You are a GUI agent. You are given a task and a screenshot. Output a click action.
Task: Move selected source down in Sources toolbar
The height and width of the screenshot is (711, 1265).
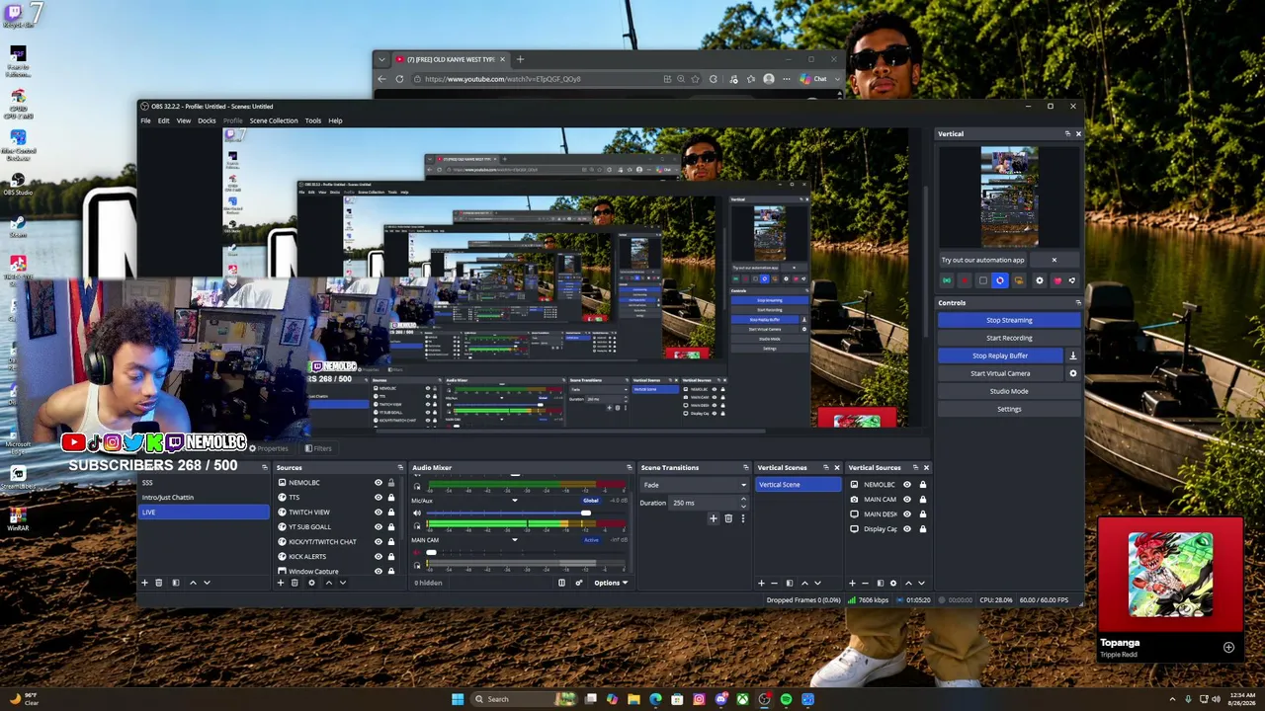[x=343, y=583]
